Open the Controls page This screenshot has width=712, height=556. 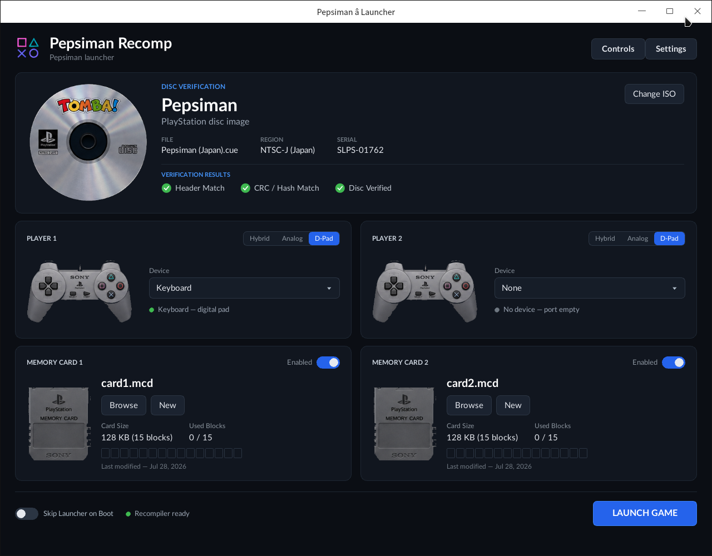(618, 49)
